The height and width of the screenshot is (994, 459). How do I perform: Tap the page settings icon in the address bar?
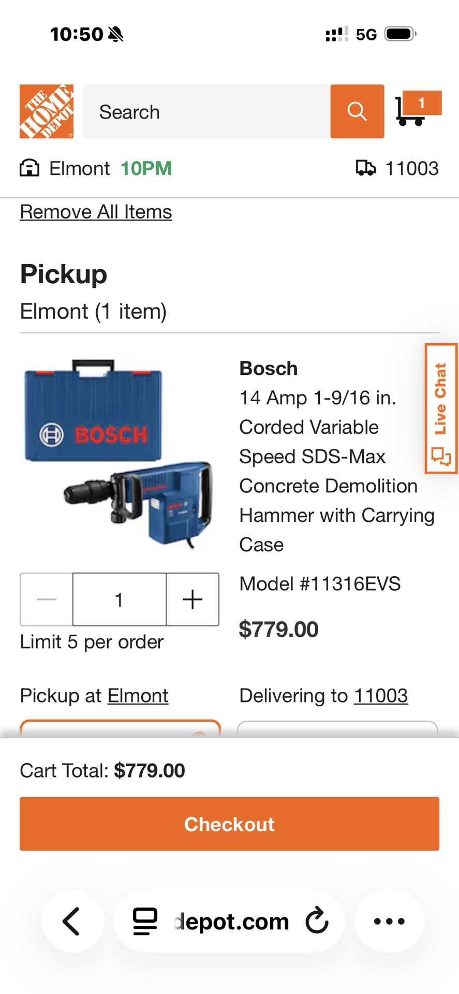145,921
